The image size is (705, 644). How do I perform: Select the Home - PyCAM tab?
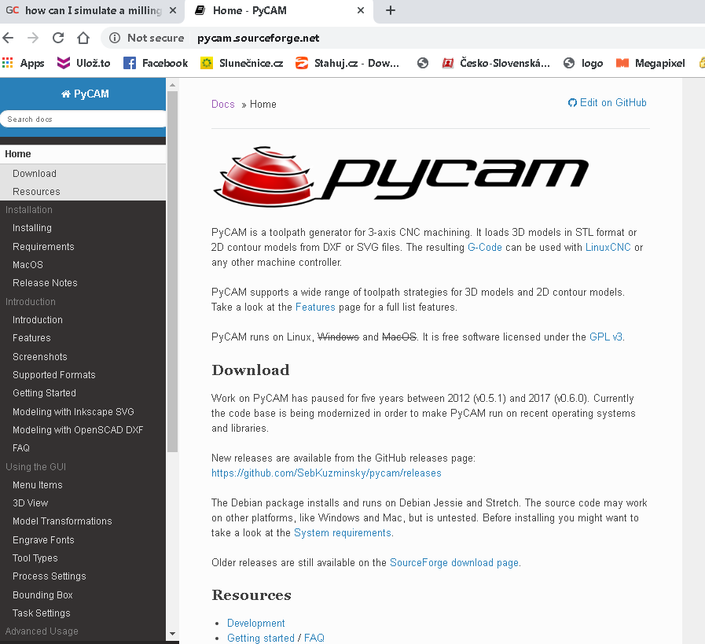click(279, 10)
